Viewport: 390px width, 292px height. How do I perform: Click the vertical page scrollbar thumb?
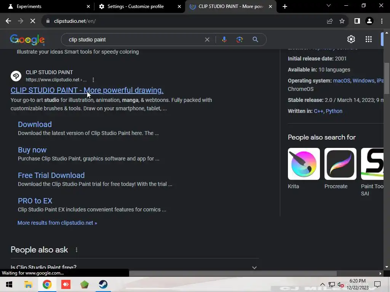click(387, 78)
